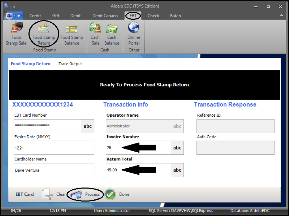
Task: Launch the Cash Sale transaction
Action: point(95,34)
